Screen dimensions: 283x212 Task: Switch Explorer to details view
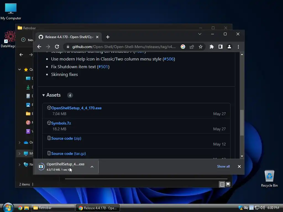(222, 184)
